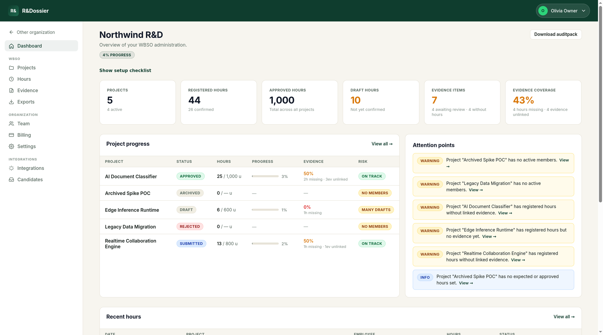Click the Projects folder icon
Viewport: 603px width, 335px height.
(11, 68)
